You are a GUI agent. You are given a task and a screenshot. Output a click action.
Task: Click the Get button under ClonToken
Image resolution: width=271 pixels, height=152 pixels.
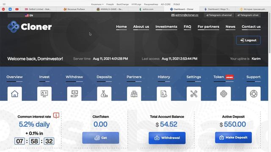click(x=101, y=138)
